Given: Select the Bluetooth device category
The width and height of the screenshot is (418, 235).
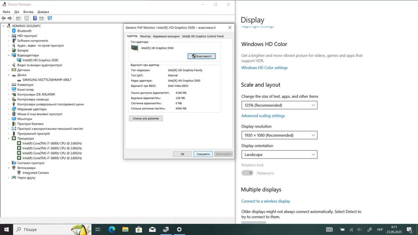Looking at the screenshot, I should coord(24,31).
